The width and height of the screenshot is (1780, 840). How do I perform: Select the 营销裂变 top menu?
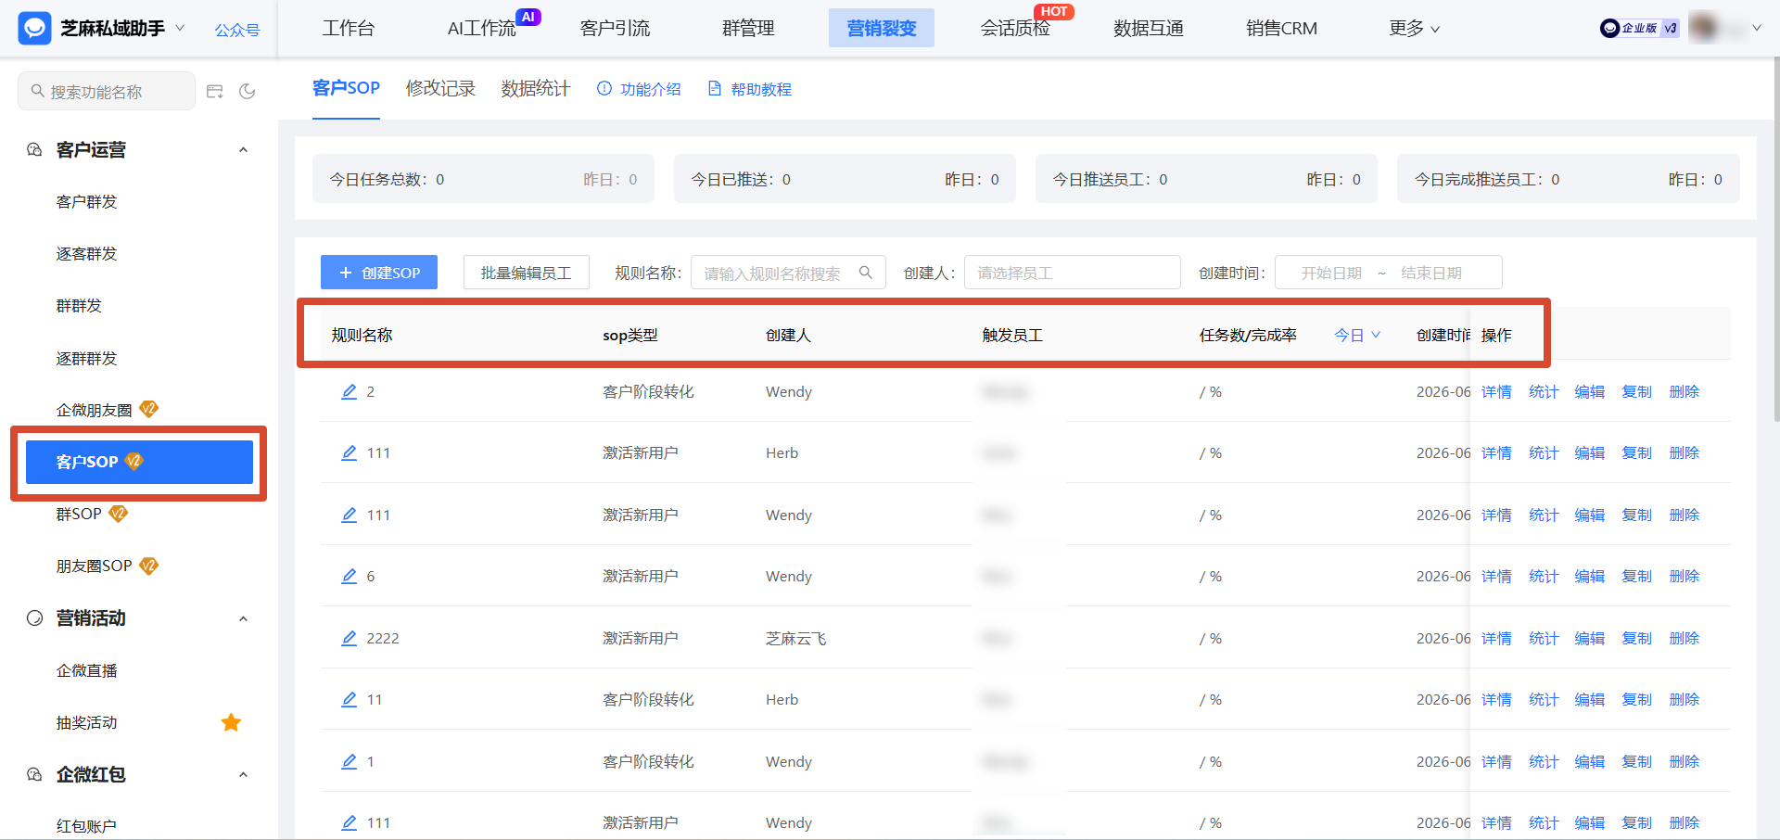pyautogui.click(x=882, y=29)
